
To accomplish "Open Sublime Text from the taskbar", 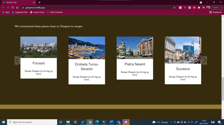I will tap(75, 122).
